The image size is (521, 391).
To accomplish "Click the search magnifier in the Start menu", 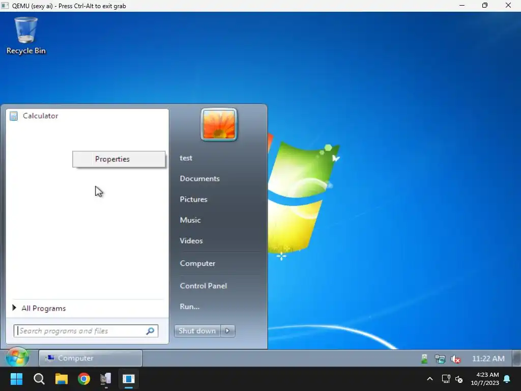I will [150, 331].
